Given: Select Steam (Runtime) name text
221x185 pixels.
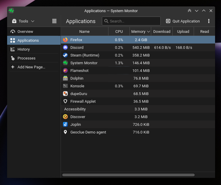Looking at the screenshot, I should pyautogui.click(x=85, y=55).
